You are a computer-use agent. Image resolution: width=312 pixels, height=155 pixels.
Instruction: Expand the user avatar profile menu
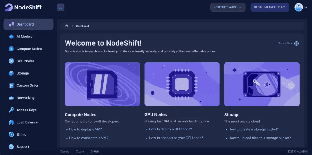pyautogui.click(x=301, y=7)
